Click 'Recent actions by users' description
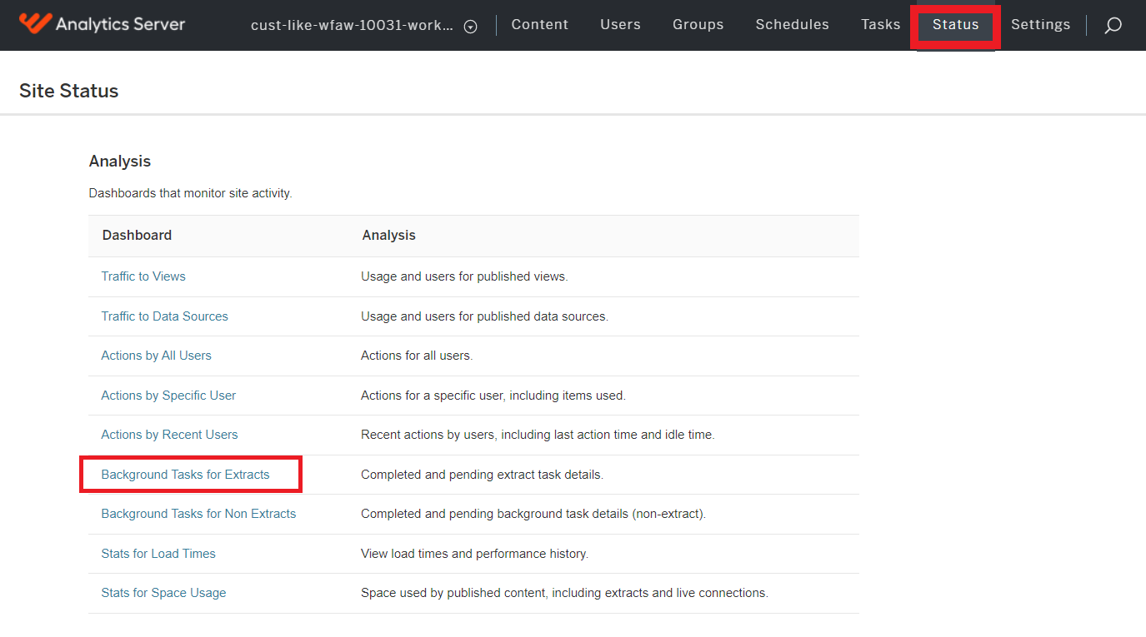The image size is (1146, 637). (538, 435)
